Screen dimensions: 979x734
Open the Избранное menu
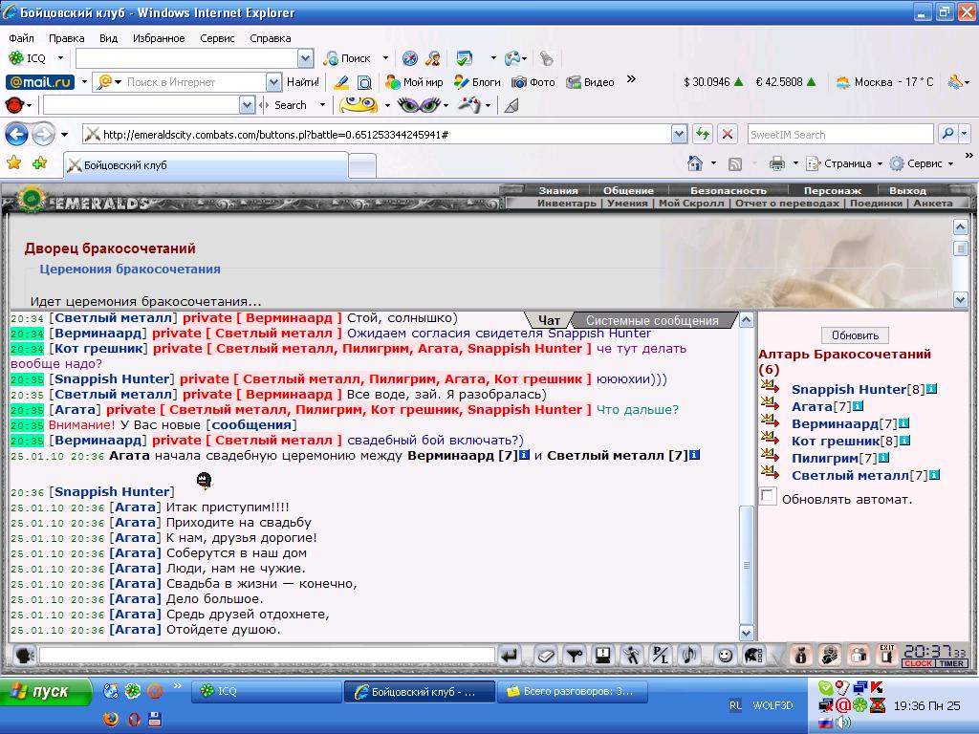pyautogui.click(x=159, y=38)
